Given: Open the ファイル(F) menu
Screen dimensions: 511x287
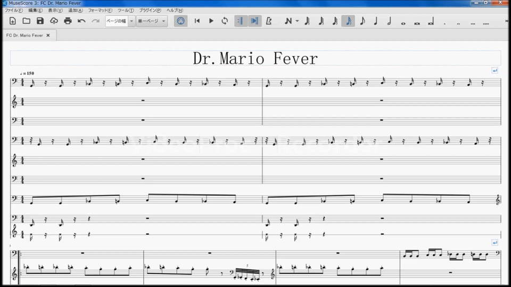Looking at the screenshot, I should tap(14, 11).
